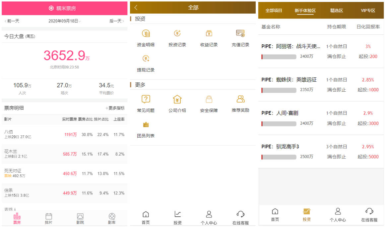Tap 在线客服 headset icon in right screen
Image resolution: width=385 pixels, height=227 pixels.
pyautogui.click(x=369, y=211)
